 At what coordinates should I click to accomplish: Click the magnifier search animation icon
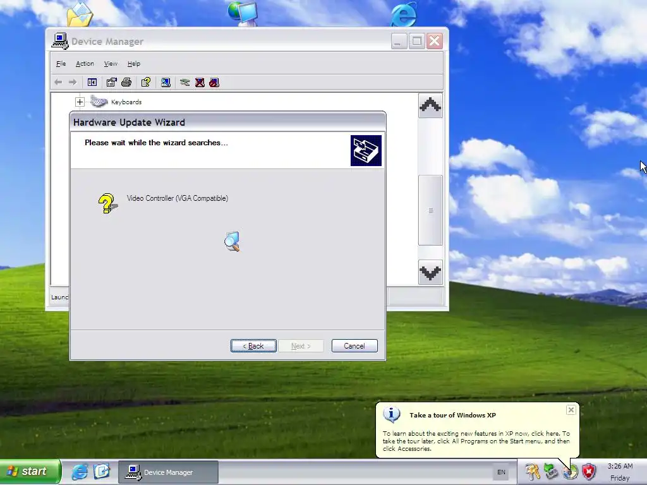coord(232,241)
